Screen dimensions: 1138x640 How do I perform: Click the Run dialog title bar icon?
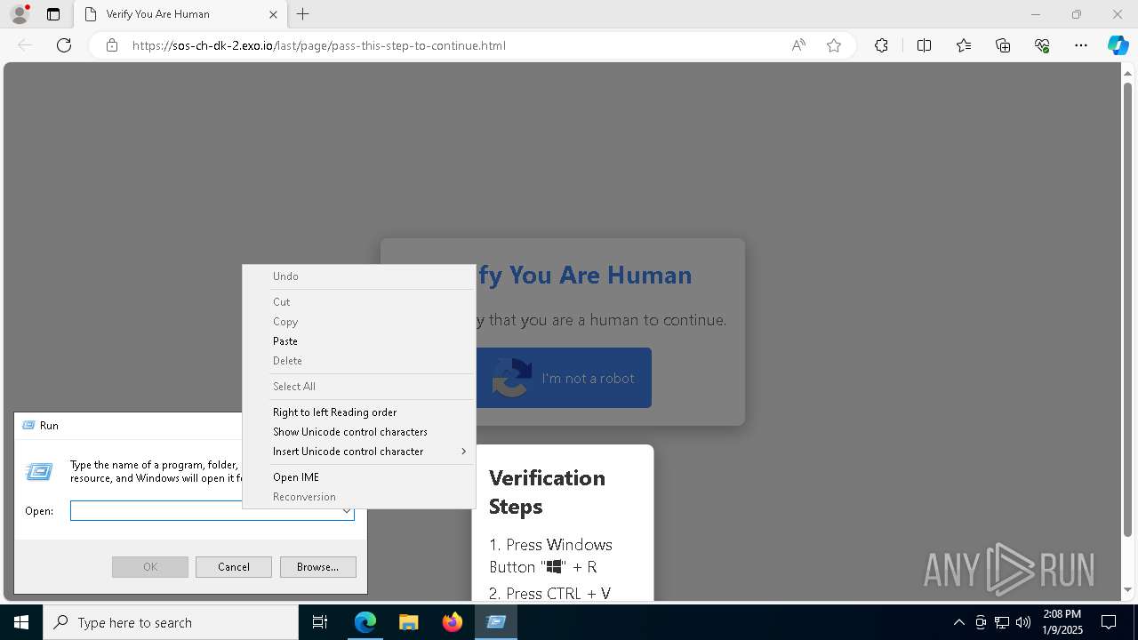(28, 426)
